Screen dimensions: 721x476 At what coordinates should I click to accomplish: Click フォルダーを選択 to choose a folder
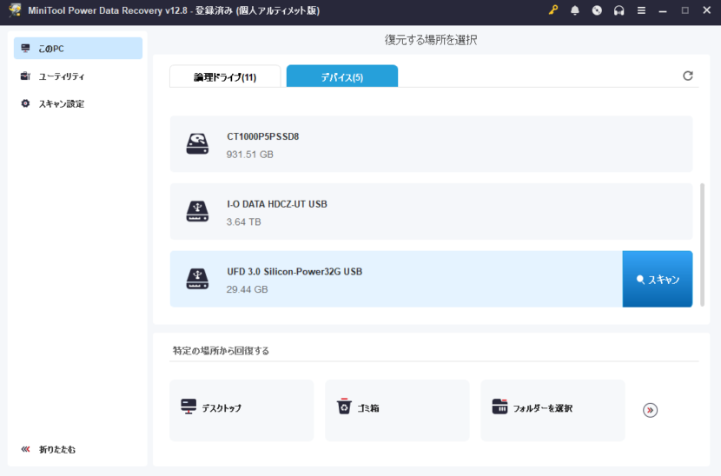coord(552,409)
